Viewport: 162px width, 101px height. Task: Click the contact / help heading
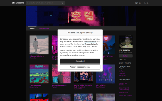point(124,79)
